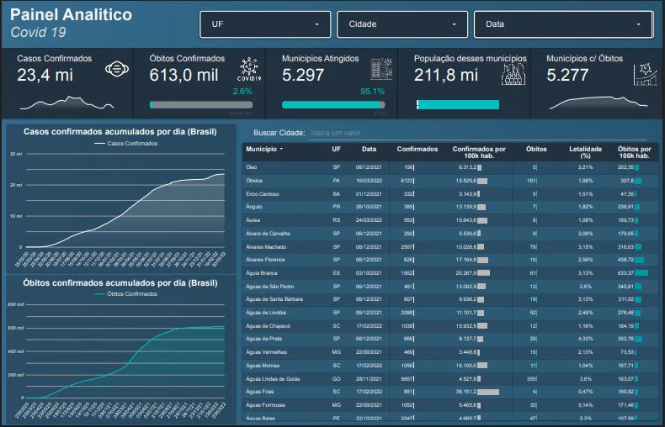Select the Águas de Santa Bárbara row
The width and height of the screenshot is (665, 427).
click(450, 299)
